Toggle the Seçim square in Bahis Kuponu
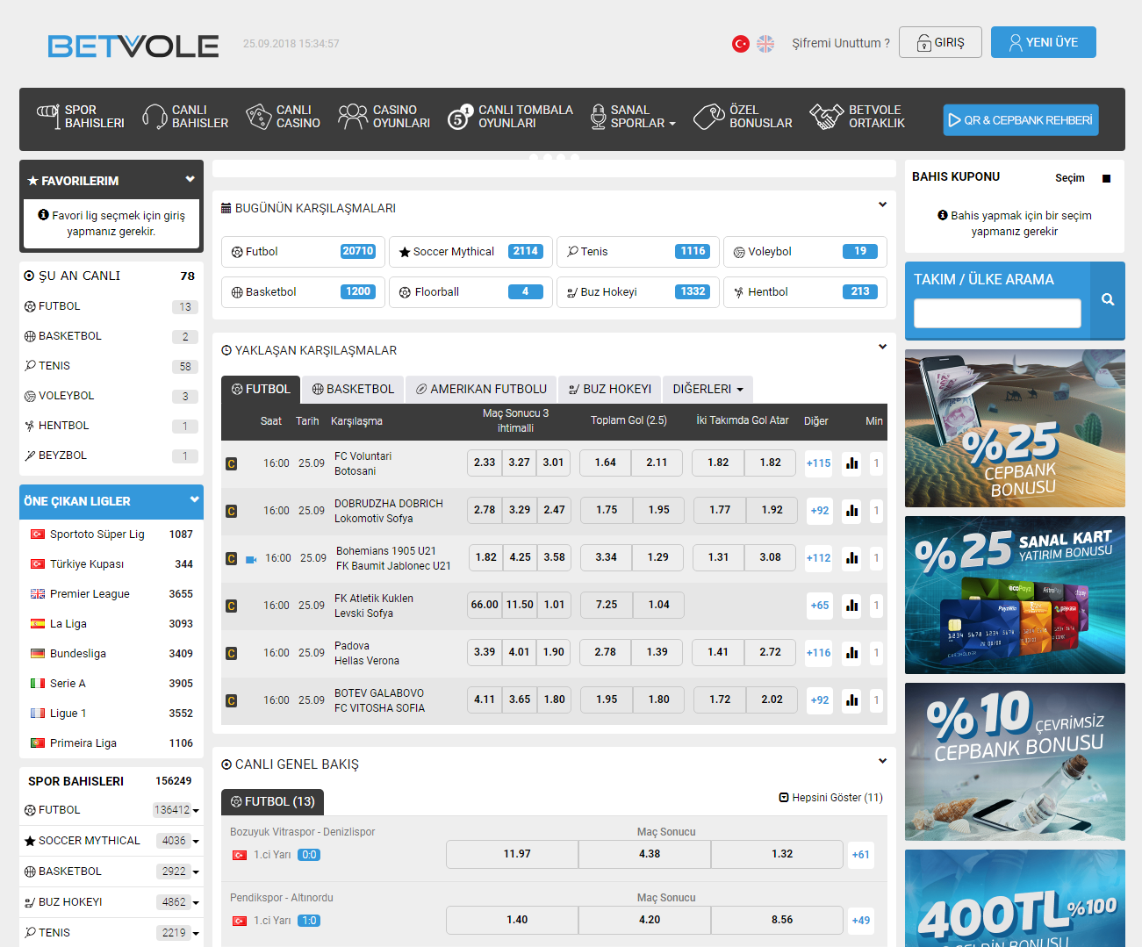 pos(1106,179)
